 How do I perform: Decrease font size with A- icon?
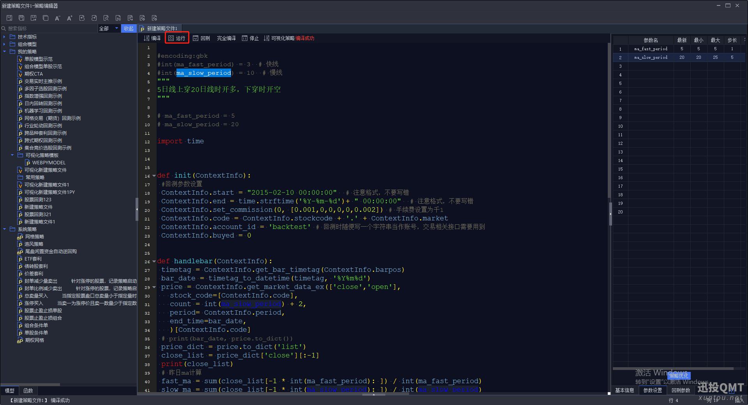coord(58,18)
